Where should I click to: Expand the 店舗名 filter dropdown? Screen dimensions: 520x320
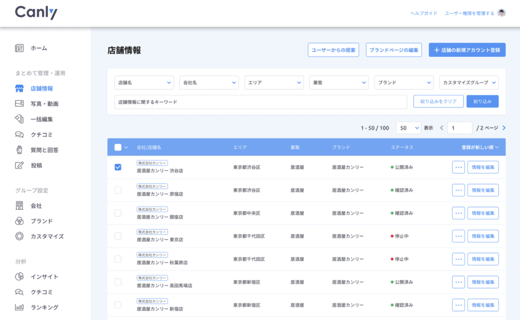pos(144,83)
